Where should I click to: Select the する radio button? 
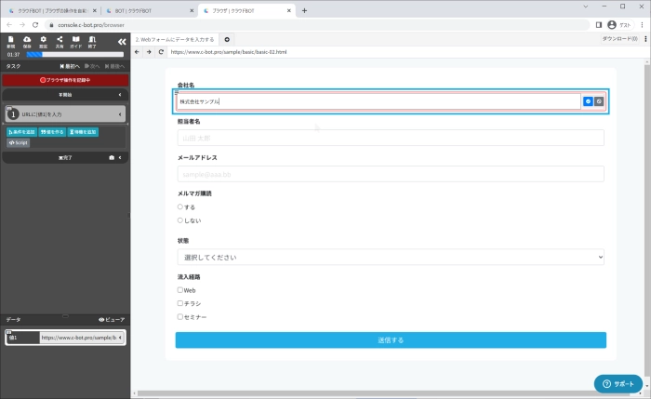click(180, 206)
